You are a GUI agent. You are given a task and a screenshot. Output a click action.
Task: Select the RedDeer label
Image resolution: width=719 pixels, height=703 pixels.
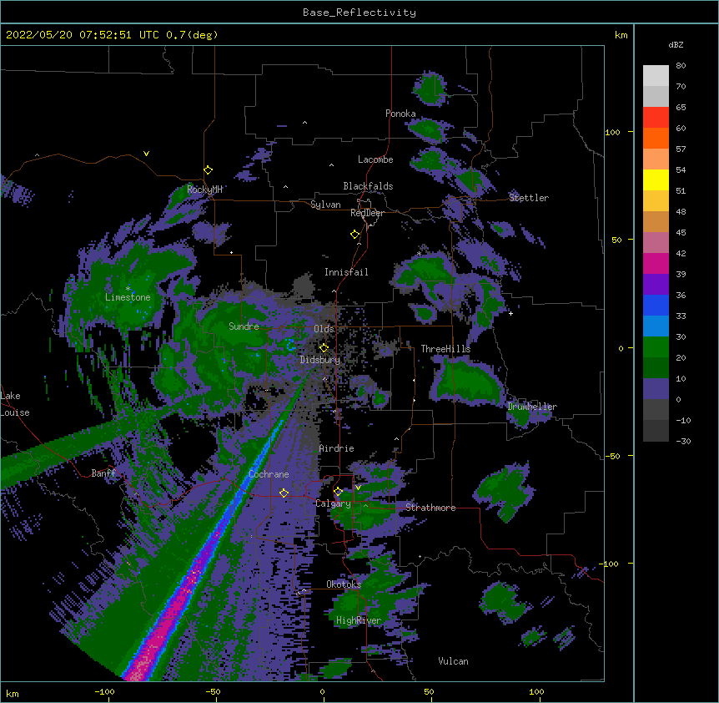pos(367,213)
